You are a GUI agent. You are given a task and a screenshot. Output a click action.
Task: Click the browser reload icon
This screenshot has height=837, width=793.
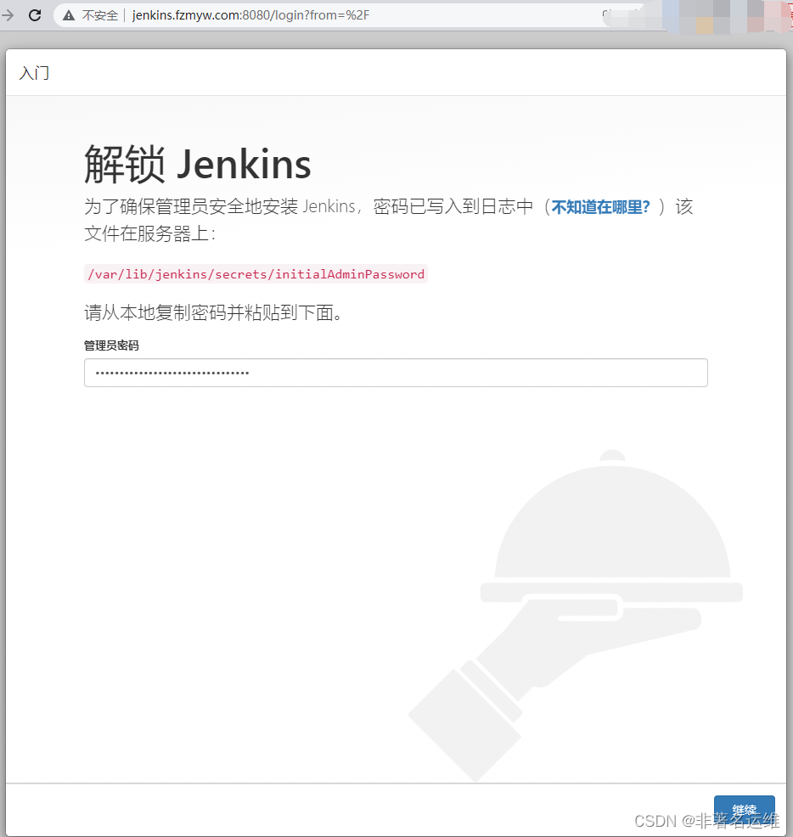click(x=35, y=15)
